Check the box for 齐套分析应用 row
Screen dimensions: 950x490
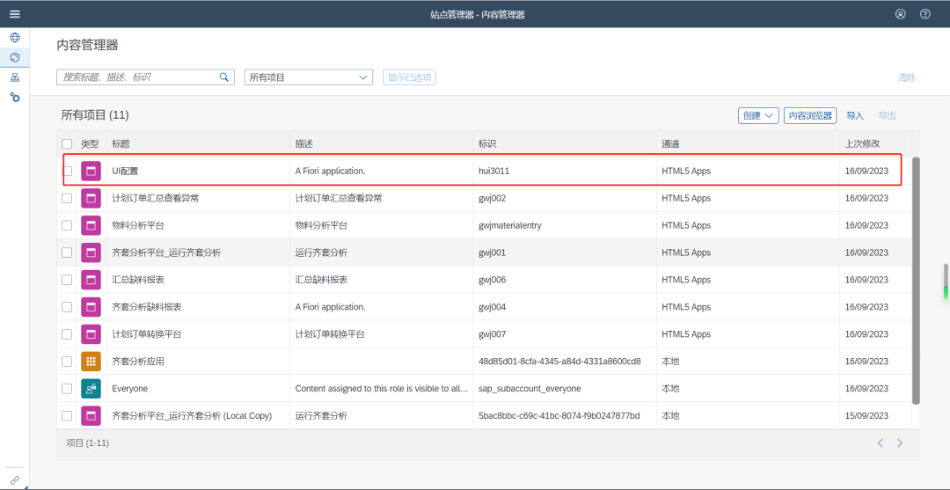point(67,362)
